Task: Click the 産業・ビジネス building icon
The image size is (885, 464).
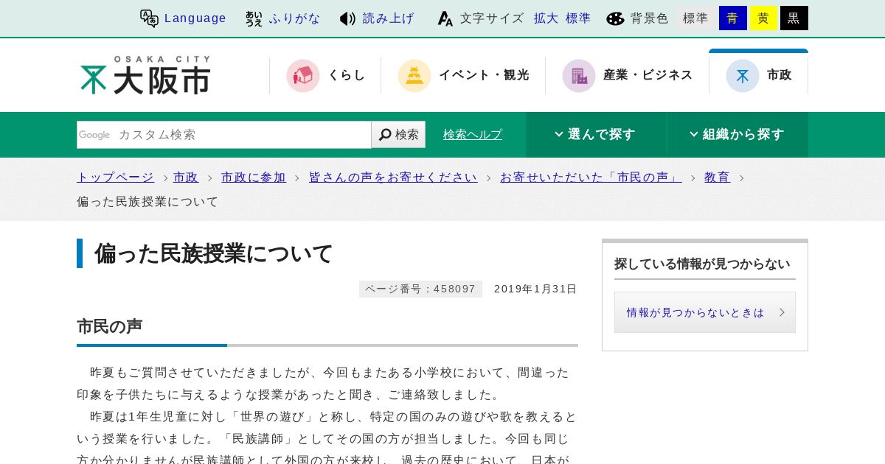Action: [579, 75]
